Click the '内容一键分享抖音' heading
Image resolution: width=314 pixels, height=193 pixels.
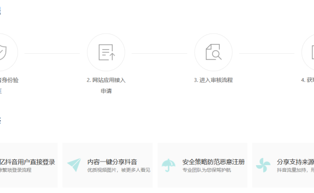(x=112, y=162)
